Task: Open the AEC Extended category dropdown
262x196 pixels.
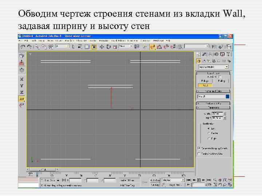Action: [213, 67]
